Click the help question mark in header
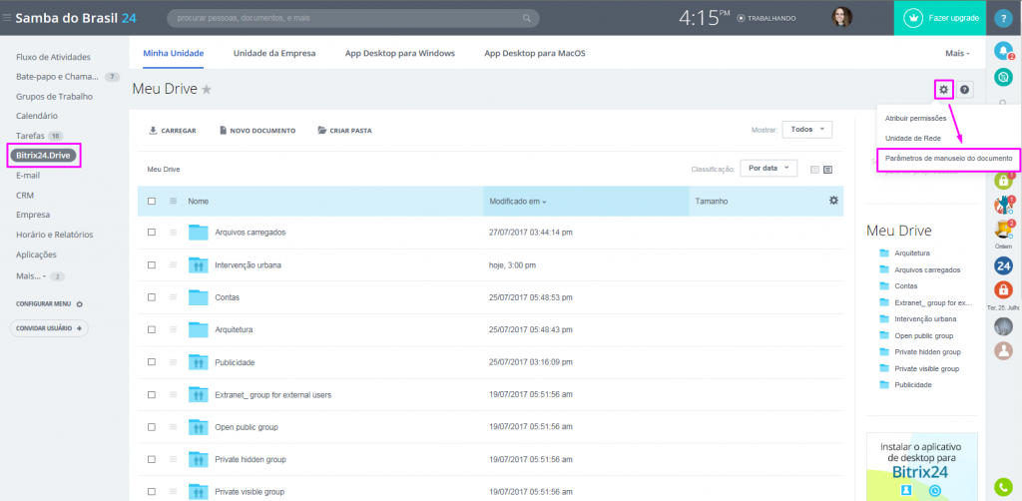 tap(1003, 18)
